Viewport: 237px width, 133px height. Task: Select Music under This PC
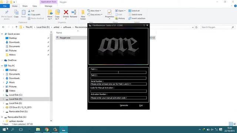tap(12, 82)
